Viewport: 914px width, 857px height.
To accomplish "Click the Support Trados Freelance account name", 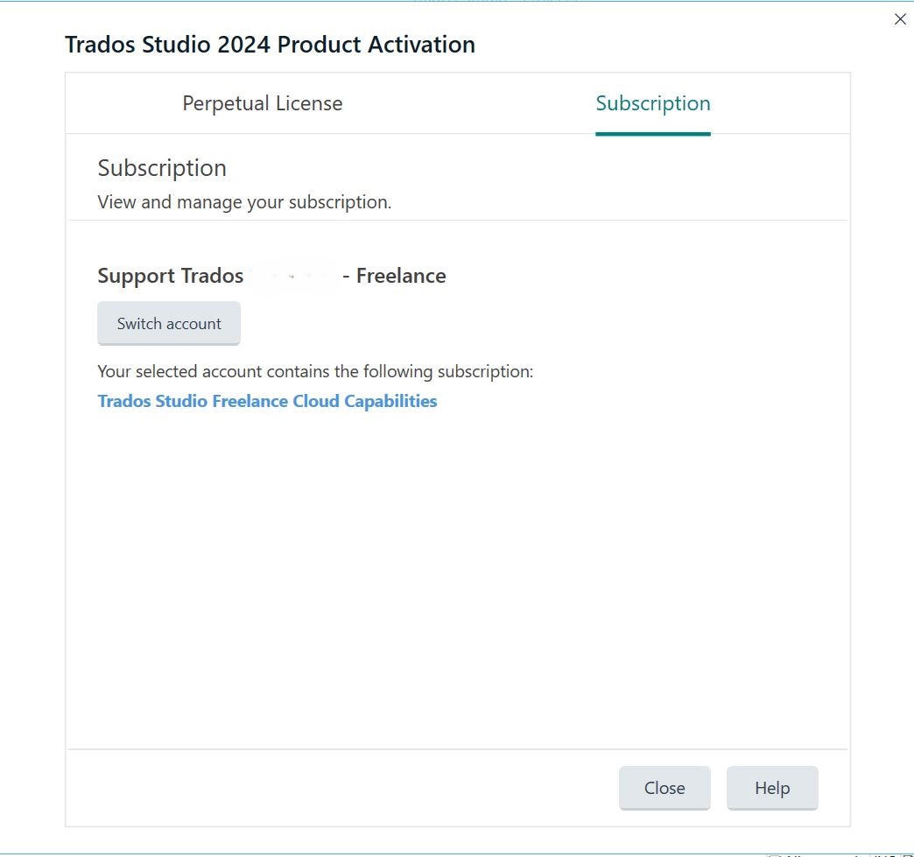I will (171, 276).
